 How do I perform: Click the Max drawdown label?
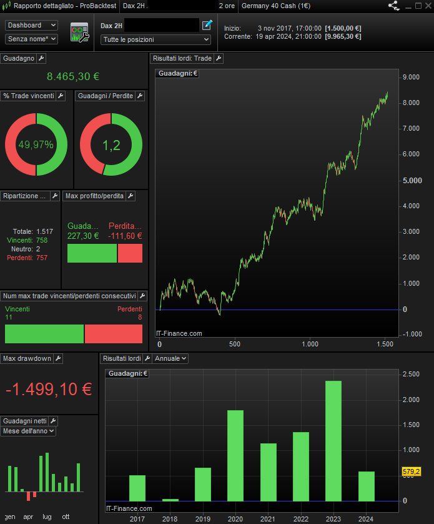click(27, 358)
